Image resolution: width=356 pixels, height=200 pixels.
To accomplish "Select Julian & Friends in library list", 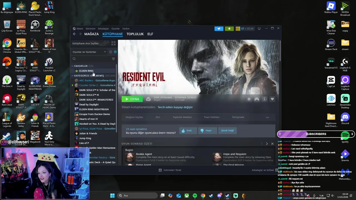I will pyautogui.click(x=88, y=134).
